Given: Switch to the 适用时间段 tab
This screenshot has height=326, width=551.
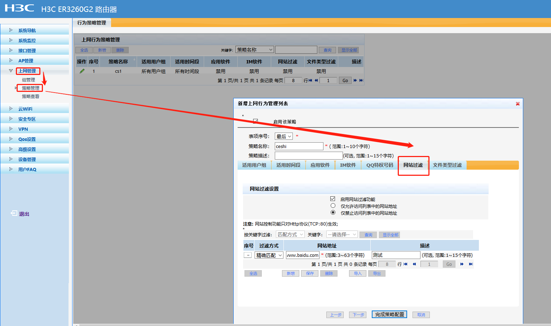Looking at the screenshot, I should click(288, 165).
